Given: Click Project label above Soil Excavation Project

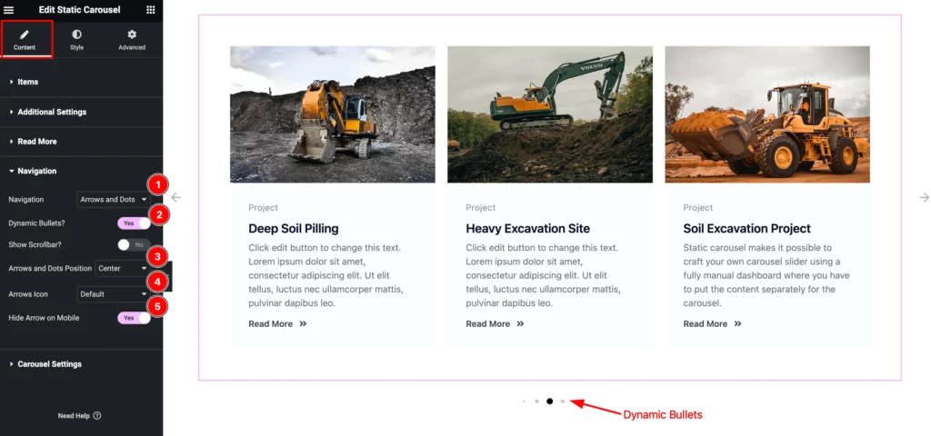Looking at the screenshot, I should click(697, 208).
